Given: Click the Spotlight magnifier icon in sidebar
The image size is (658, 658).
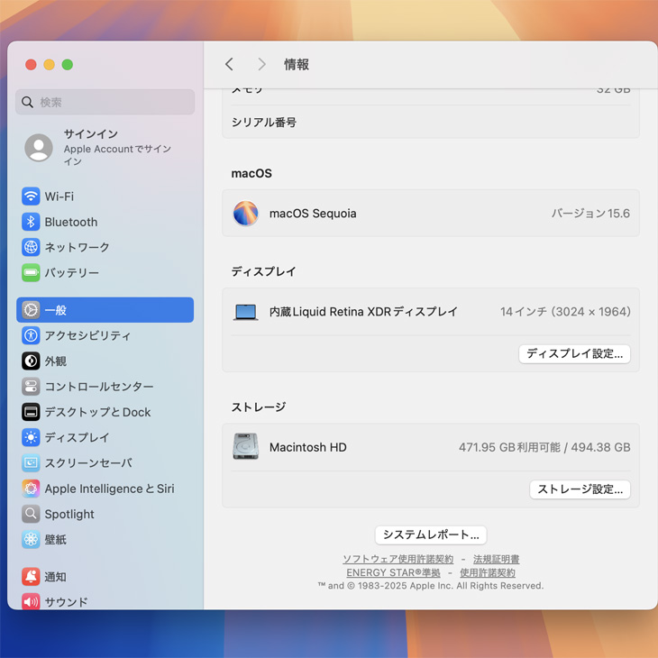Looking at the screenshot, I should pyautogui.click(x=31, y=514).
